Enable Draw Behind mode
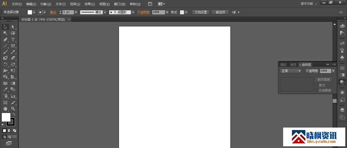This screenshot has height=148, width=347. (x=9, y=137)
